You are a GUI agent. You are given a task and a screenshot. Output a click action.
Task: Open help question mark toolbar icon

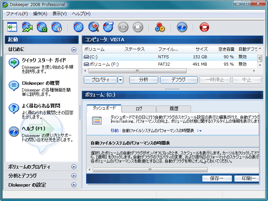tap(182, 27)
